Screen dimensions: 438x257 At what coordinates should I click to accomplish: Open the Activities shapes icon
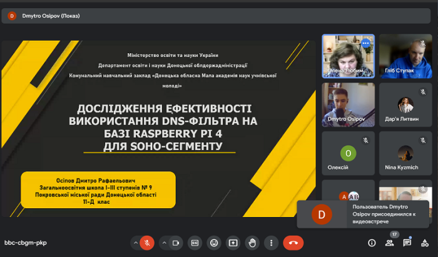tap(424, 243)
